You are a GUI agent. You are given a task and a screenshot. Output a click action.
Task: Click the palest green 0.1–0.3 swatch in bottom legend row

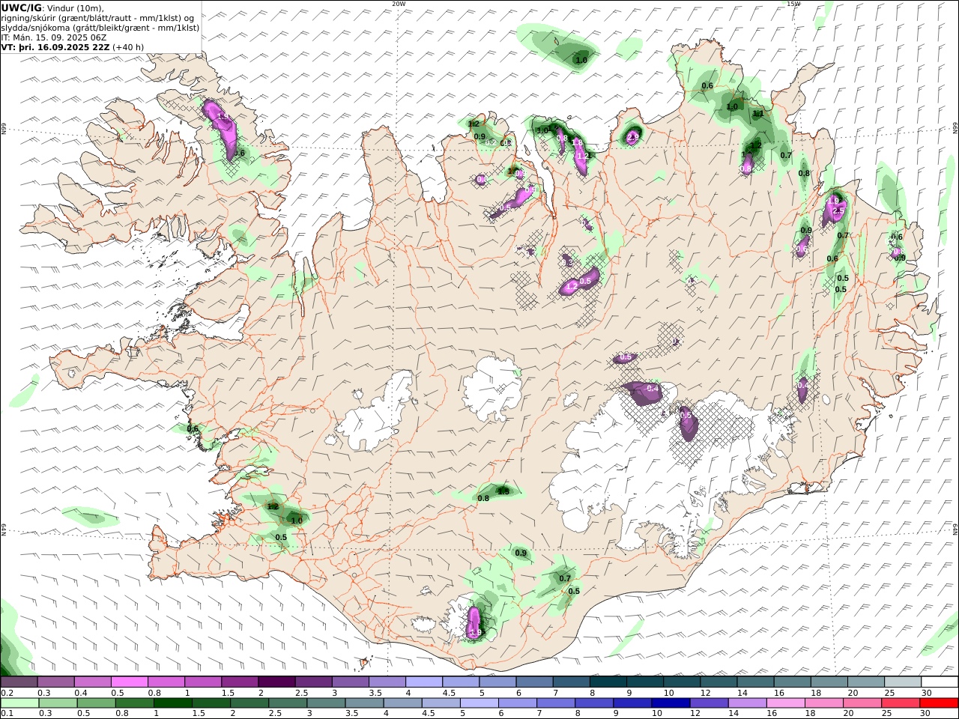[x=19, y=703]
